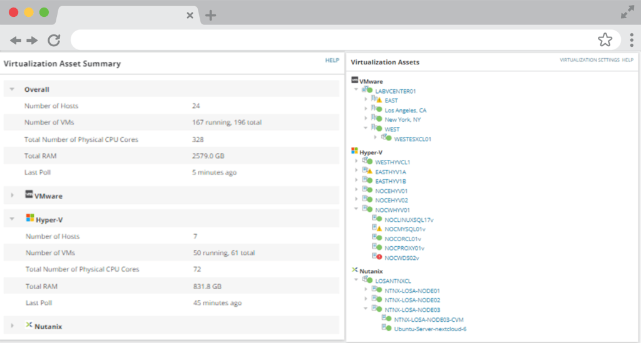Collapse the NOCWHYV01 host node
641x343 pixels.
[356, 209]
